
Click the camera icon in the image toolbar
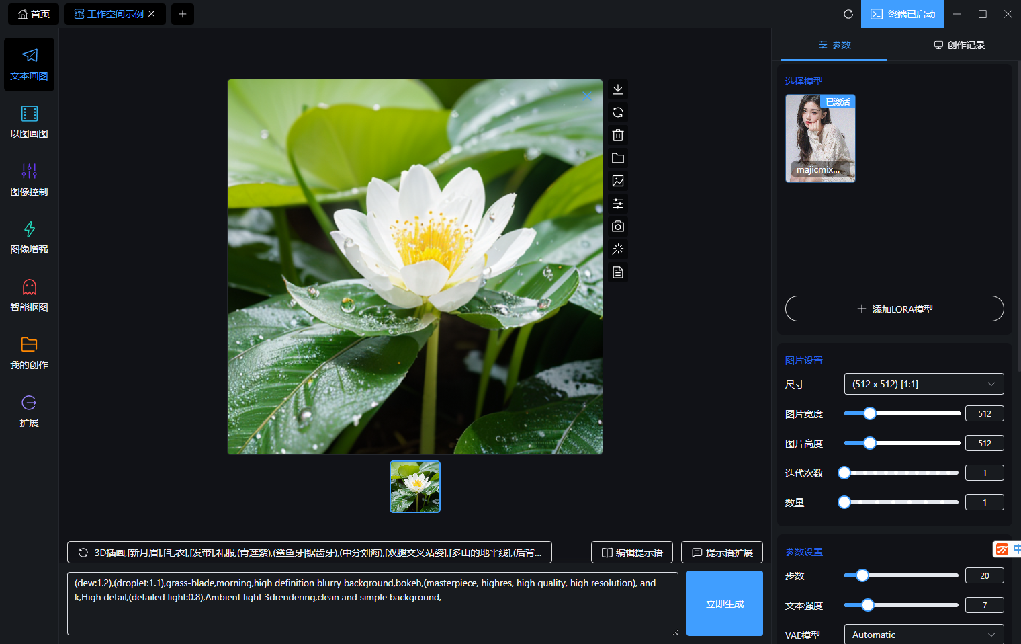point(618,227)
